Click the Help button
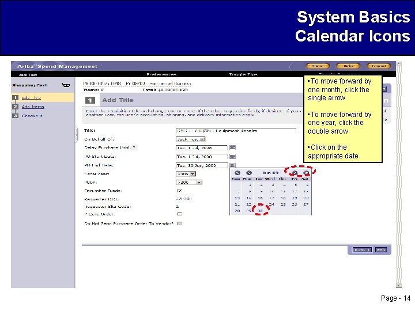 pos(348,66)
